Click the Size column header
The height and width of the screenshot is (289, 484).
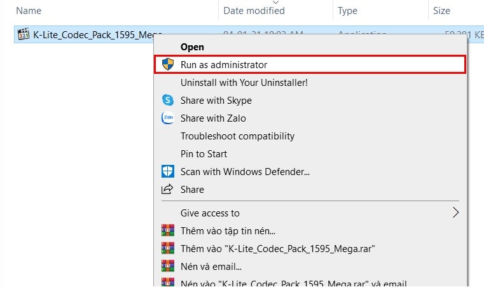point(441,11)
